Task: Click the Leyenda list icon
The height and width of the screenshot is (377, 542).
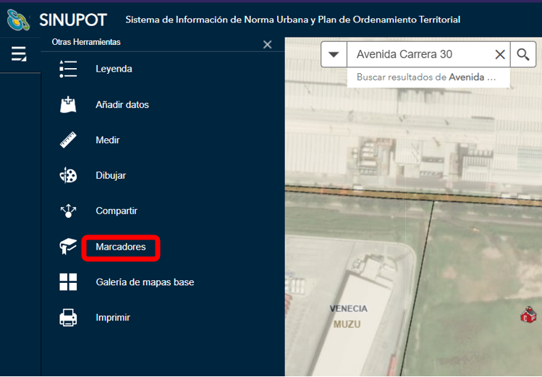Action: 68,69
